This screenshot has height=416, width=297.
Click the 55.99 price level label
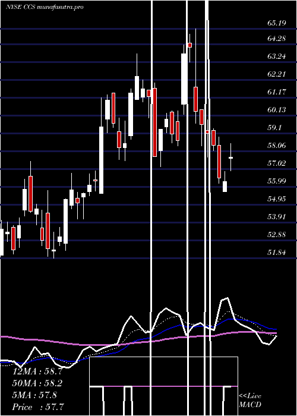277,181
